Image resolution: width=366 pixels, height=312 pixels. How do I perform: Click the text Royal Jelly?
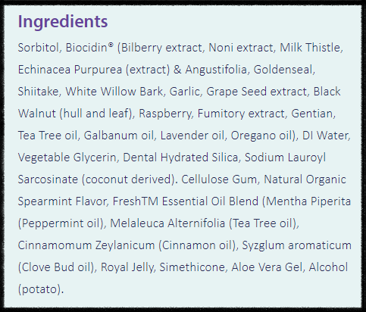127,267
